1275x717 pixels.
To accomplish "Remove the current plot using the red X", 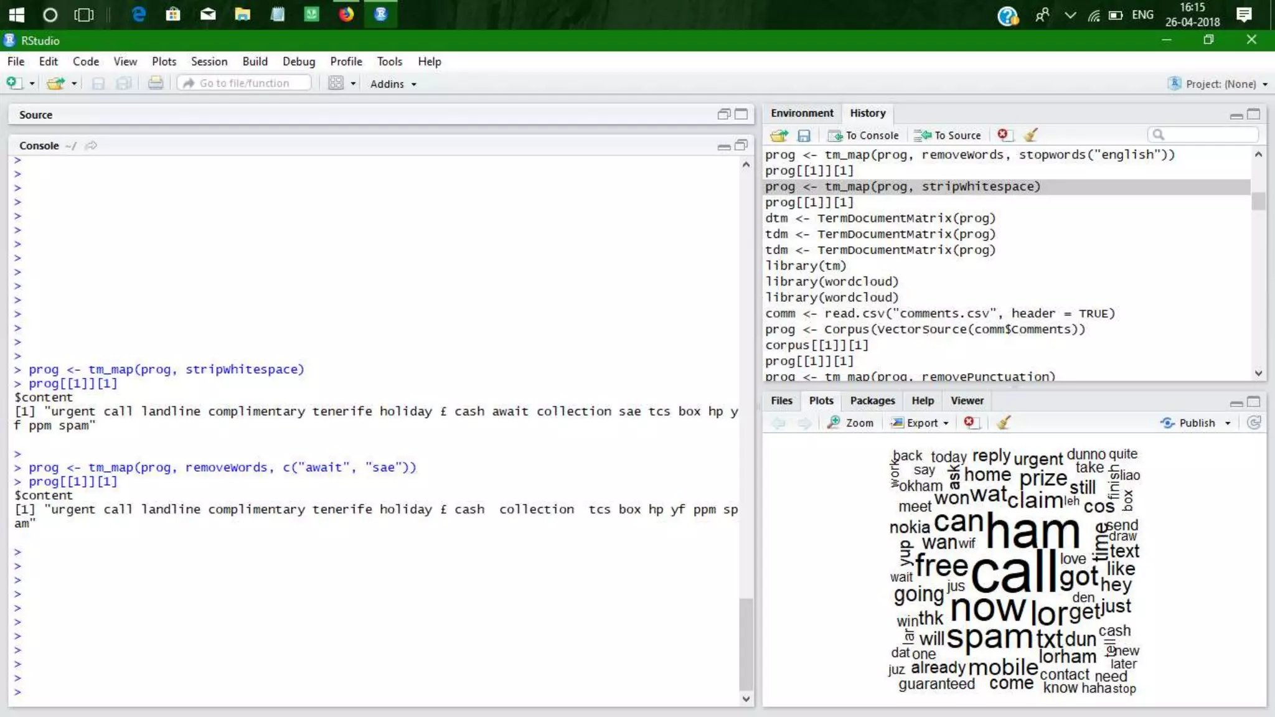I will click(x=969, y=423).
